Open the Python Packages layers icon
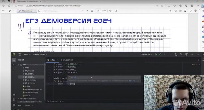 (x=14, y=105)
